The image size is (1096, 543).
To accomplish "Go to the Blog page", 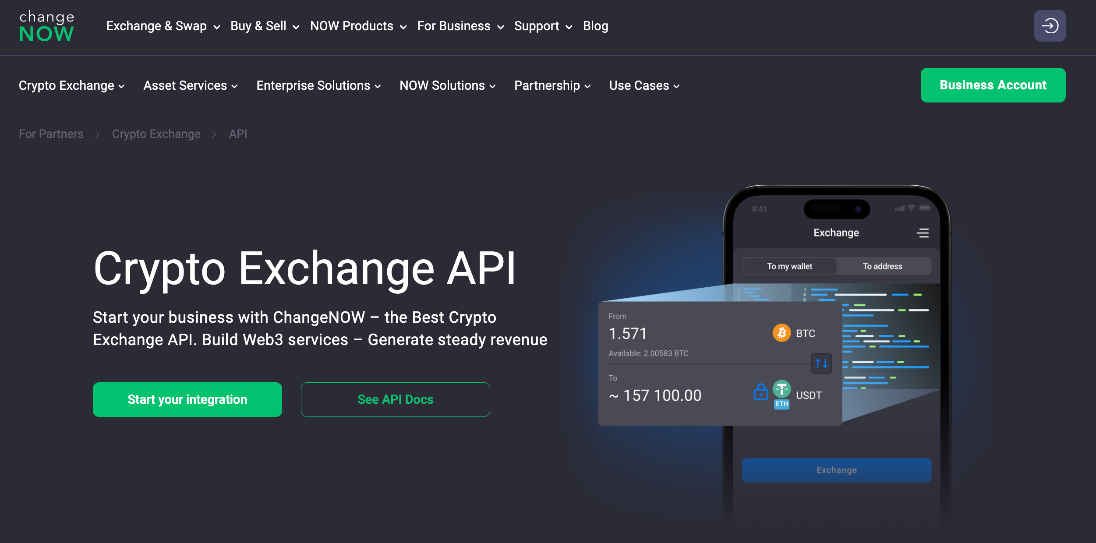I will pos(595,26).
